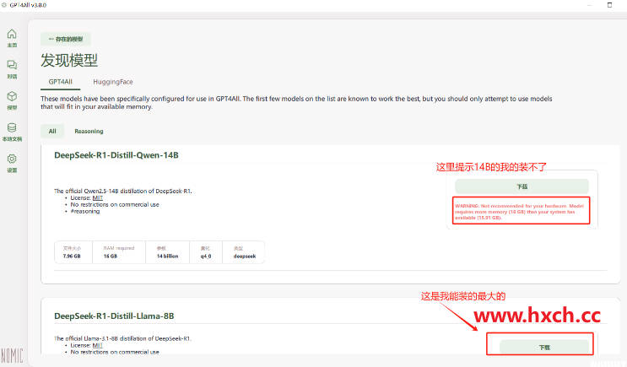Open MIT license link for Qwen-14B
Image resolution: width=627 pixels, height=367 pixels.
[x=98, y=198]
